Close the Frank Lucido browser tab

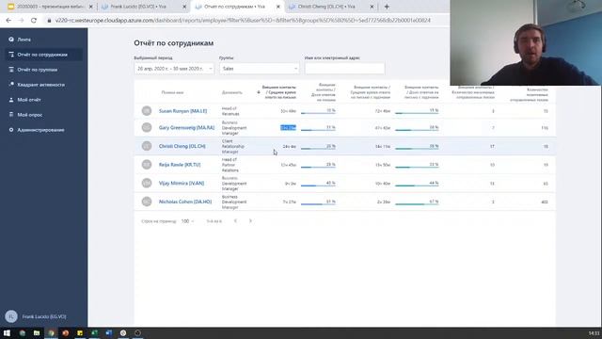point(184,7)
